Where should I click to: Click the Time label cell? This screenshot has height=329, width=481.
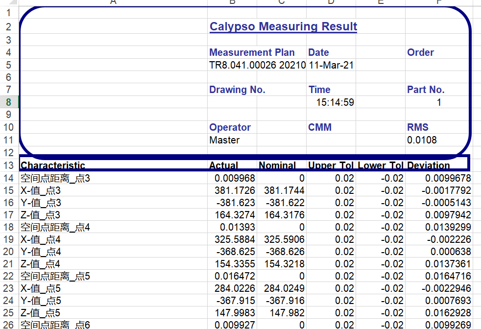(x=319, y=90)
